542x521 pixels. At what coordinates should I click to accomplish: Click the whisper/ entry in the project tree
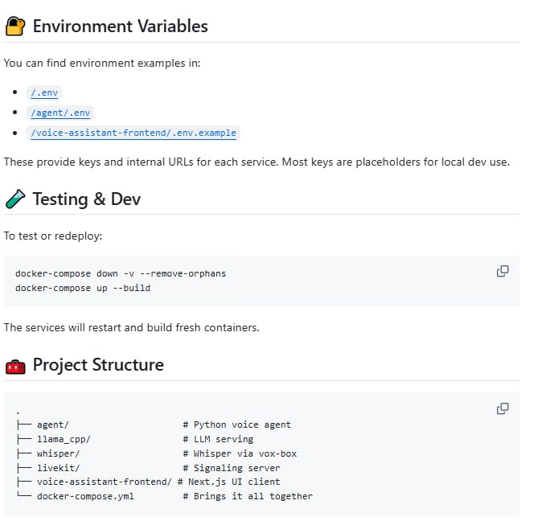tap(58, 453)
